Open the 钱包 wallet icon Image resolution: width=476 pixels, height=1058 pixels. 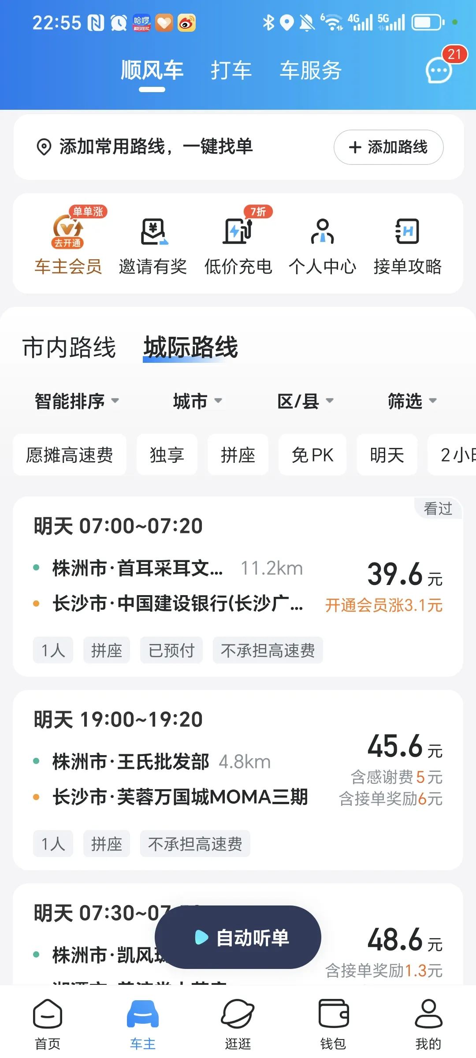(x=333, y=1024)
